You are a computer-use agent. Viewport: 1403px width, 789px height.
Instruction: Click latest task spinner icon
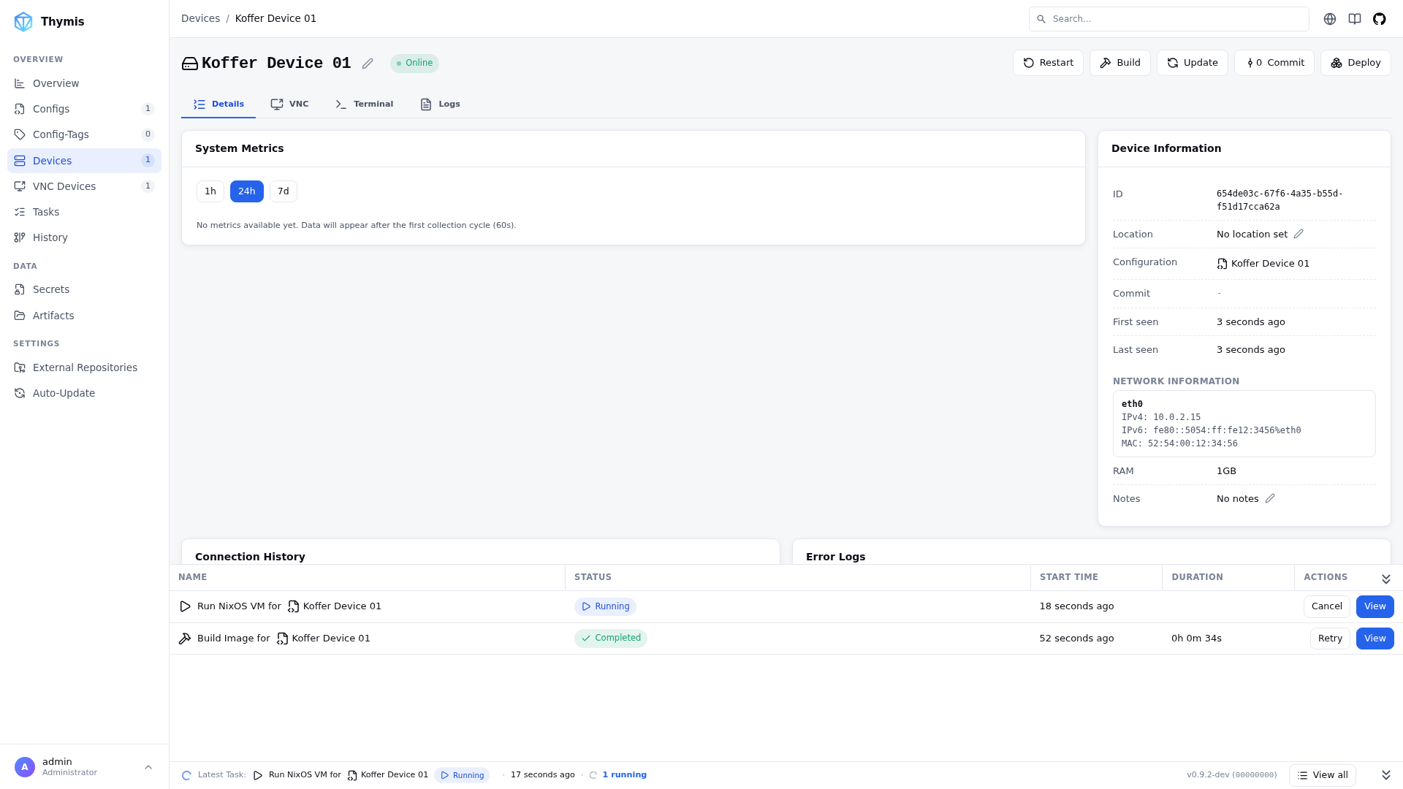(x=186, y=775)
